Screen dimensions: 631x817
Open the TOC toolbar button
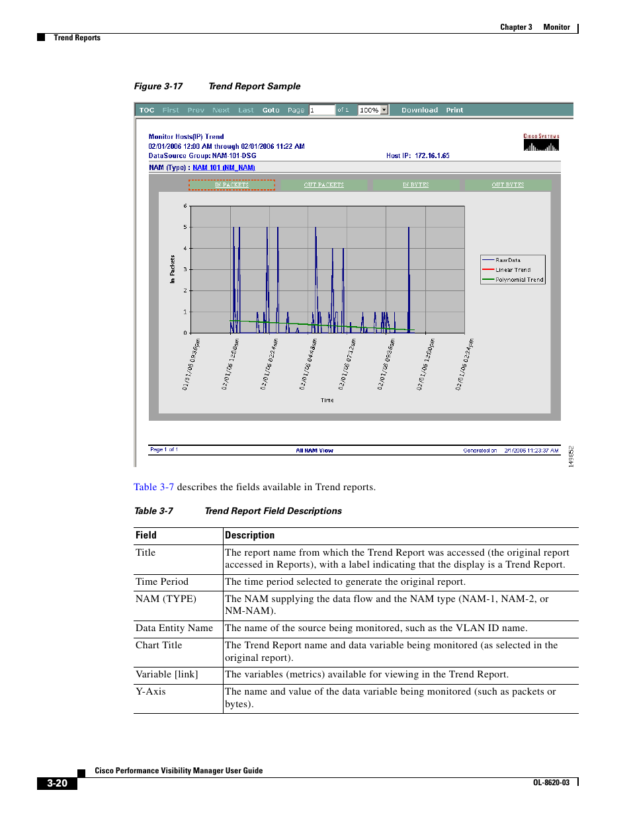click(147, 110)
